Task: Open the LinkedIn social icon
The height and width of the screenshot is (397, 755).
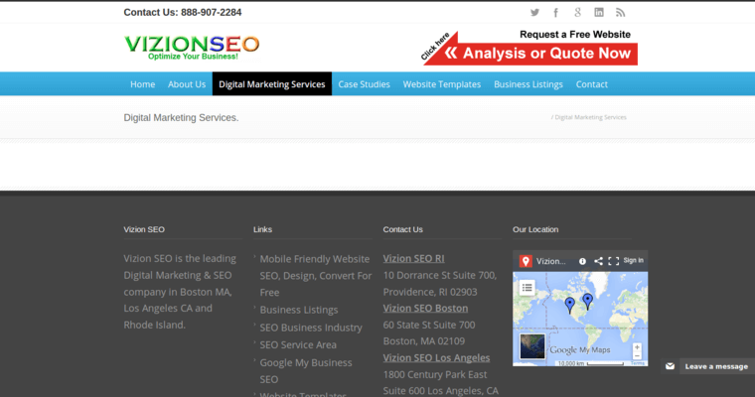Action: tap(598, 13)
